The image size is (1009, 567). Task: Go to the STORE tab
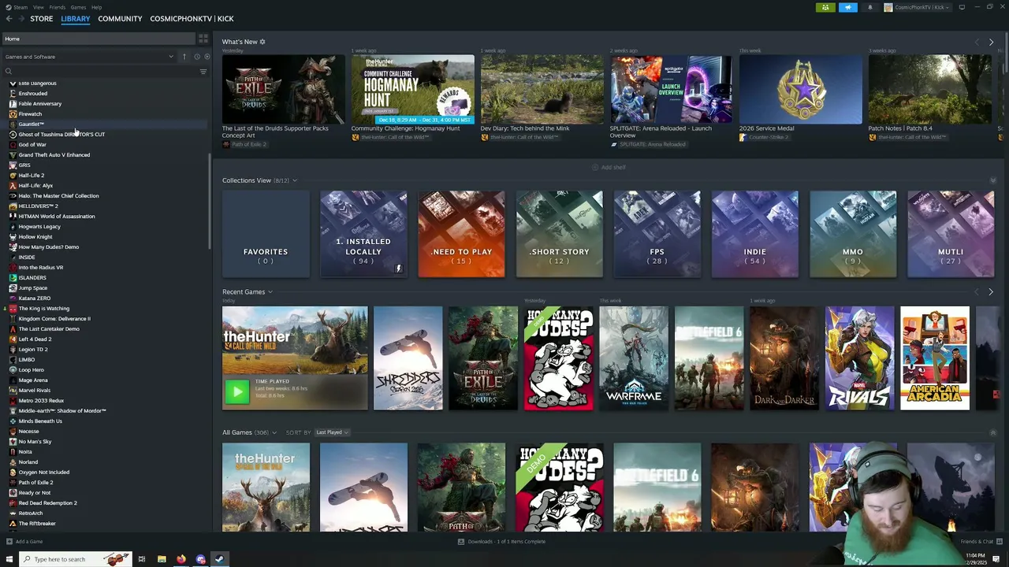(x=42, y=18)
